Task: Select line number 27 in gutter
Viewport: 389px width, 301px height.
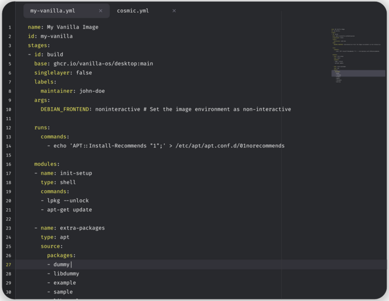Action: pos(9,264)
